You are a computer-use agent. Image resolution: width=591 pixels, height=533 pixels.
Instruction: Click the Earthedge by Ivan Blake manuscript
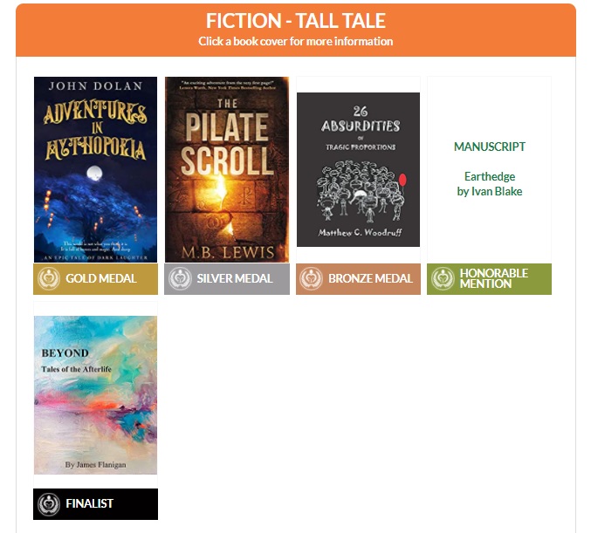coord(489,184)
